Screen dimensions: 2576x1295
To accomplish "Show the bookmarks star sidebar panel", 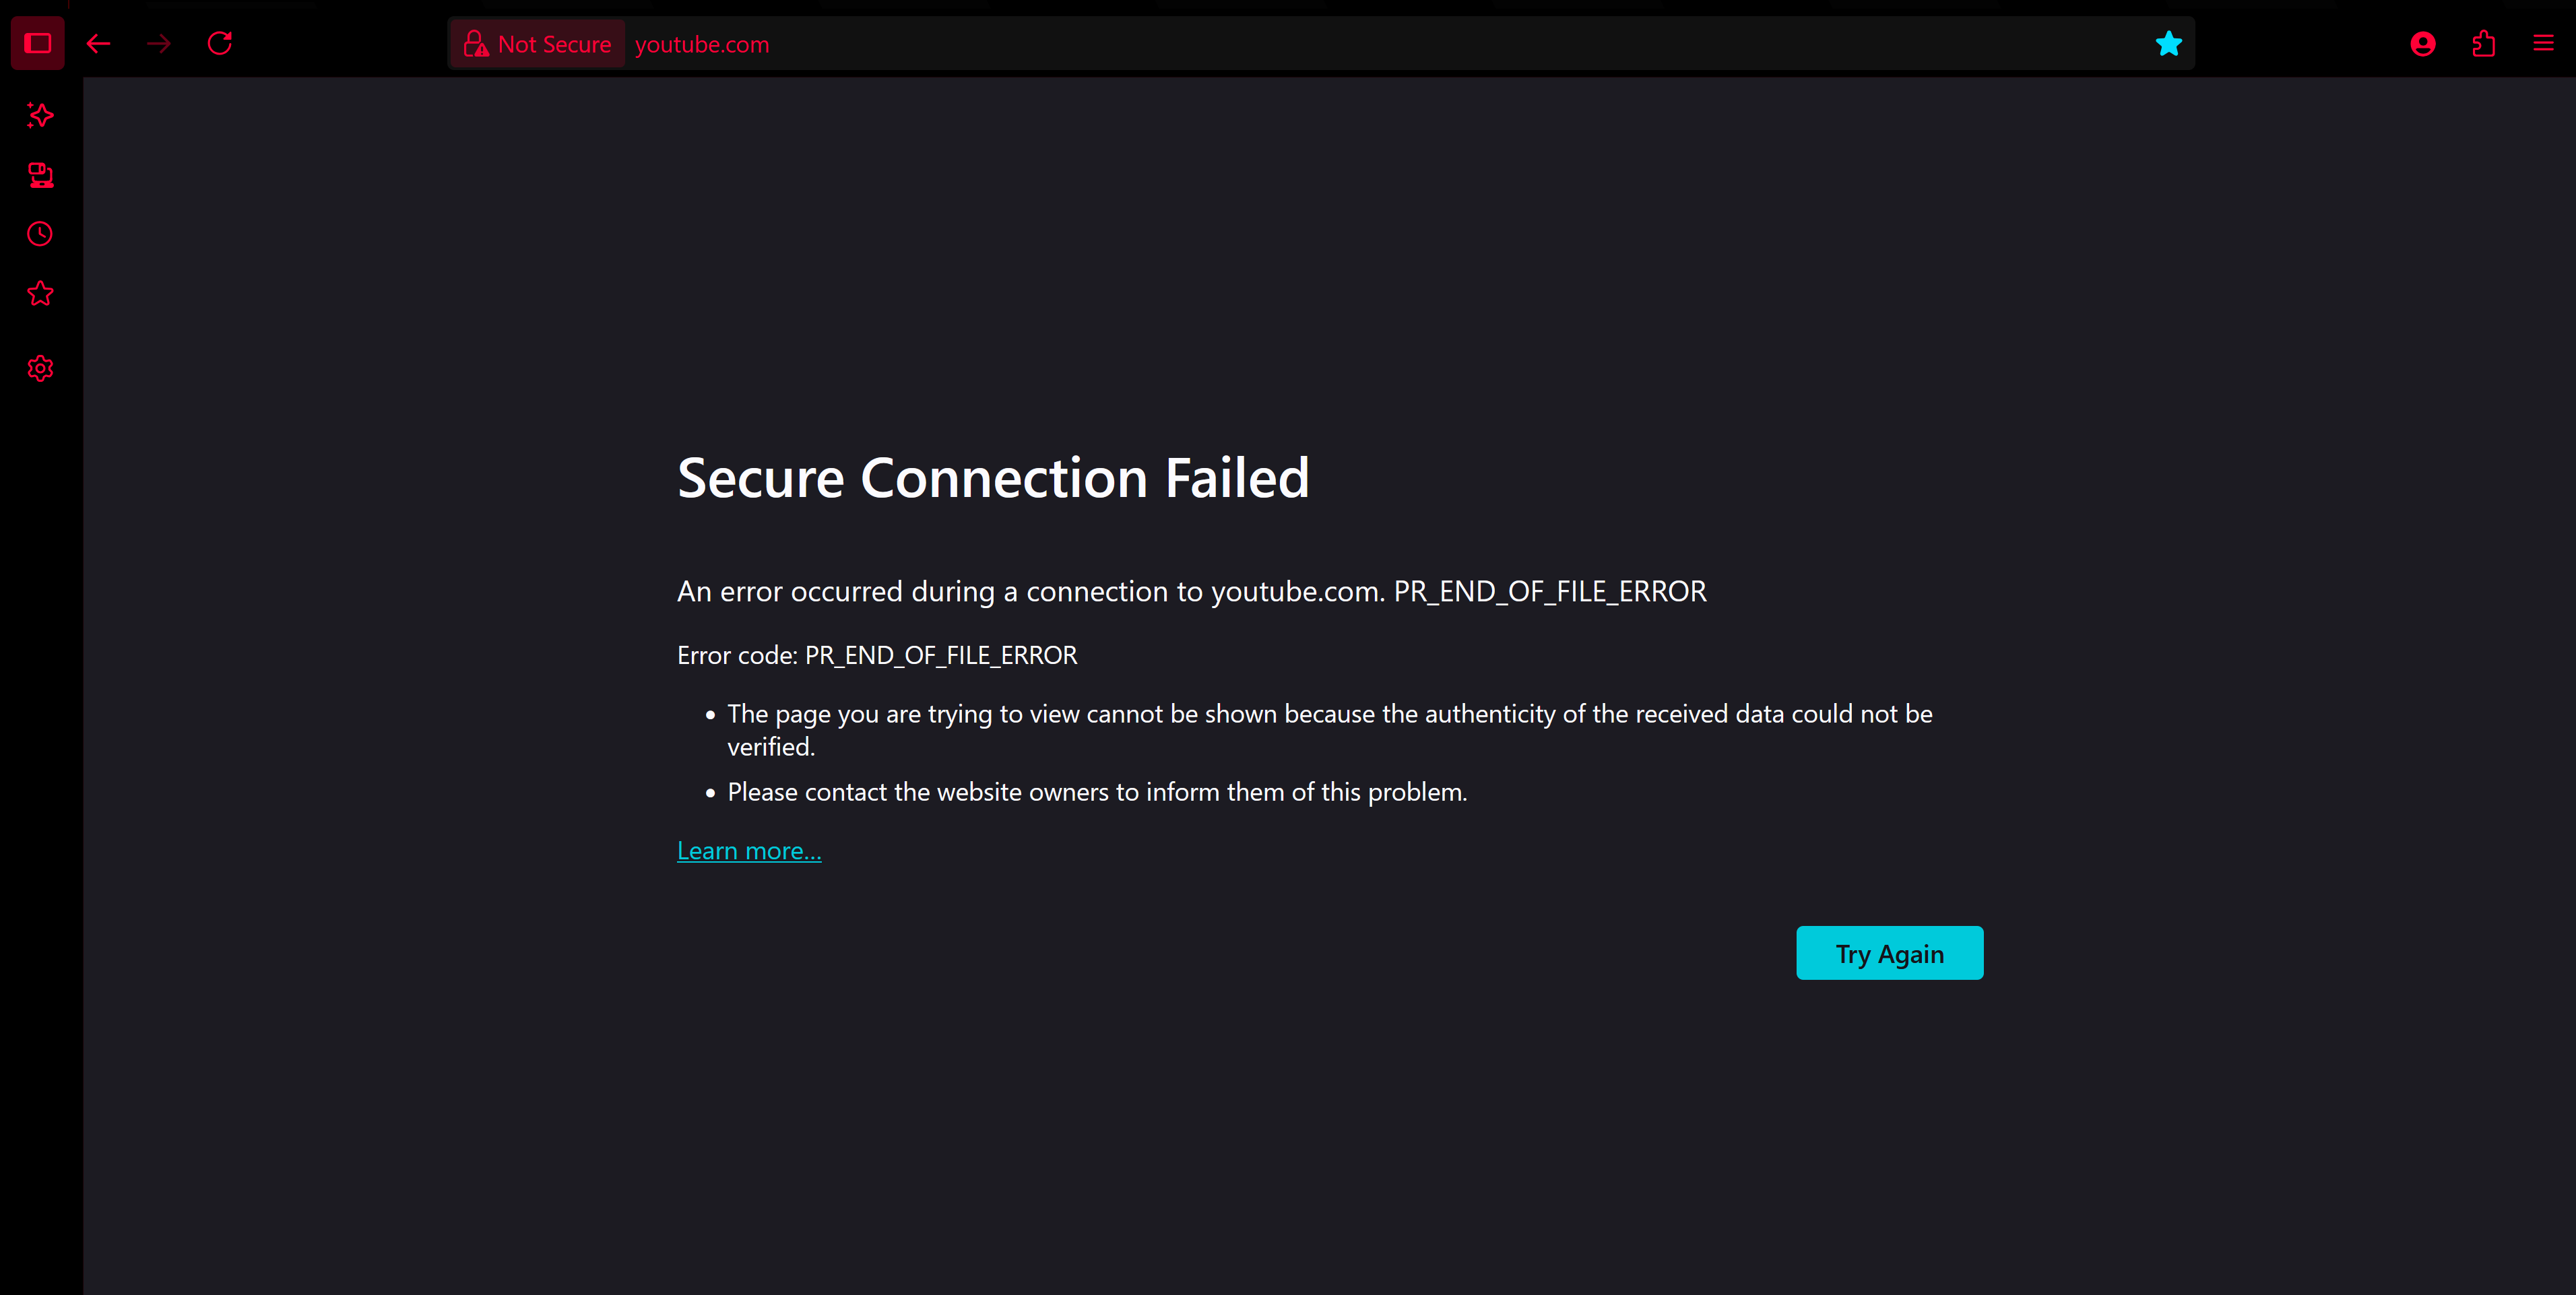I will (40, 294).
